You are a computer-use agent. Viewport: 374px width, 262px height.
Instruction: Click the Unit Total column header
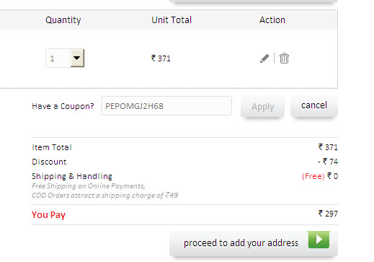pyautogui.click(x=172, y=20)
